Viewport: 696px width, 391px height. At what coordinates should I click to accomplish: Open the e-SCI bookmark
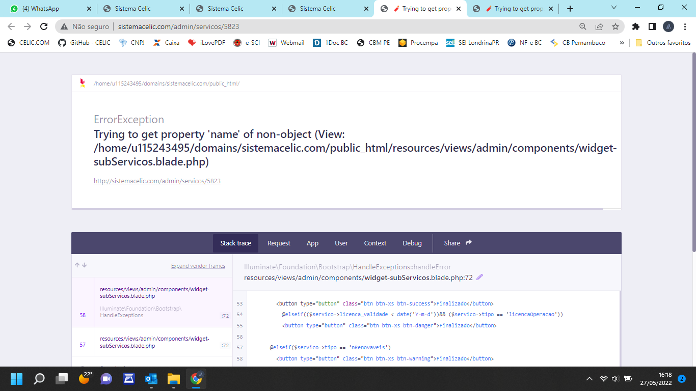[x=247, y=43]
